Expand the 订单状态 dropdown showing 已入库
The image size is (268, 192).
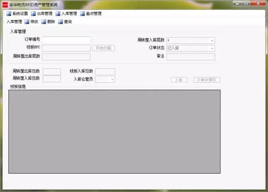pyautogui.click(x=212, y=48)
